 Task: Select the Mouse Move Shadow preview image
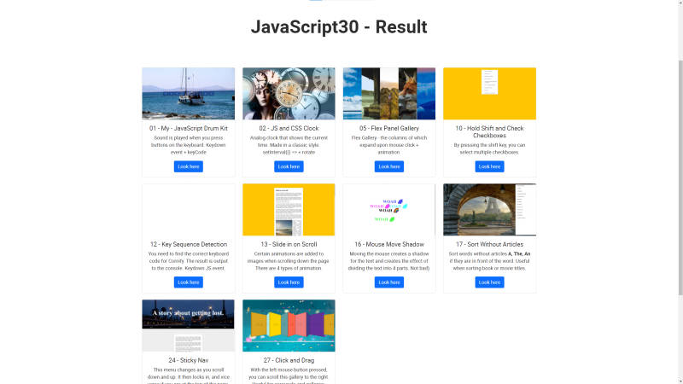pyautogui.click(x=388, y=210)
